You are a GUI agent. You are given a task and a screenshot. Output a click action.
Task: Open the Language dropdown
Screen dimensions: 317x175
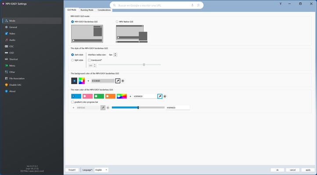(x=101, y=170)
